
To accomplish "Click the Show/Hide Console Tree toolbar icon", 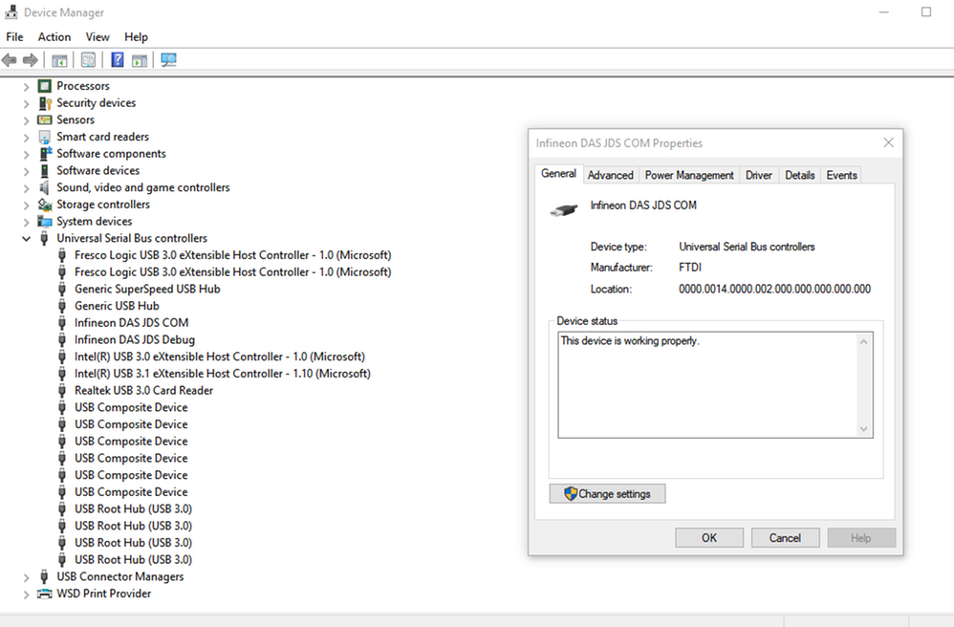I will pos(59,59).
